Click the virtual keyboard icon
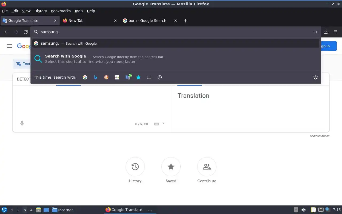Viewport: 342px width, 214px height. (x=157, y=124)
